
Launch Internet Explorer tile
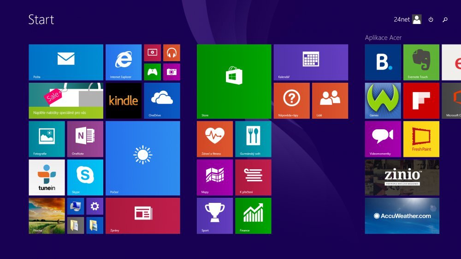[124, 62]
